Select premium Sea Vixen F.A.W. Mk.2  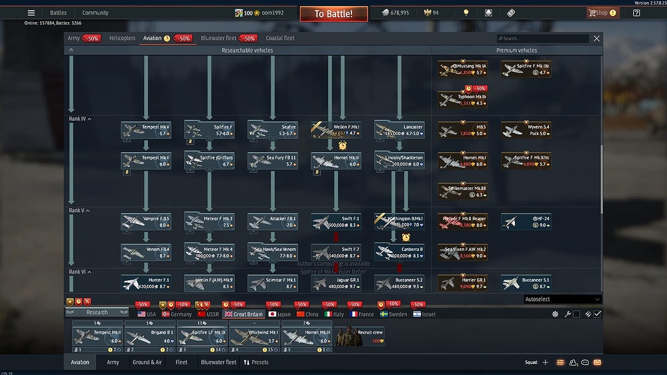pyautogui.click(x=463, y=252)
